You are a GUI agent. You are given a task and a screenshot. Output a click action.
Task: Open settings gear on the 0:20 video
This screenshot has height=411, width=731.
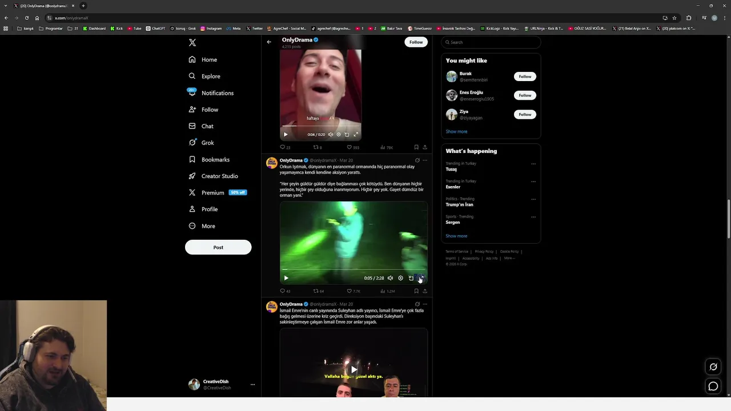click(x=338, y=134)
